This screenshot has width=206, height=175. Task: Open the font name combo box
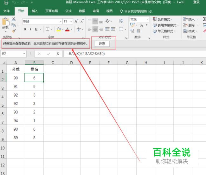pos(42,21)
